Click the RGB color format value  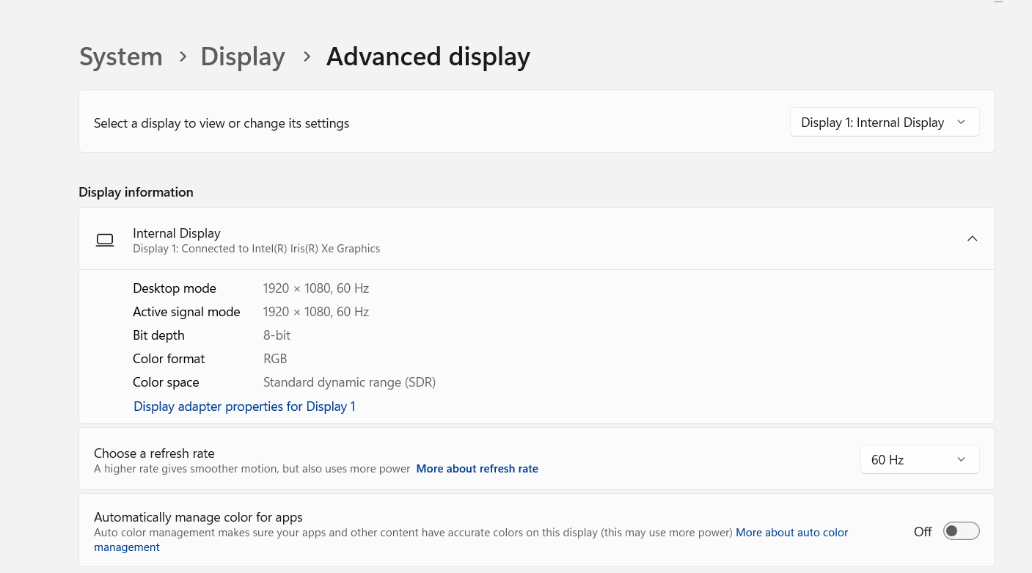click(x=275, y=358)
